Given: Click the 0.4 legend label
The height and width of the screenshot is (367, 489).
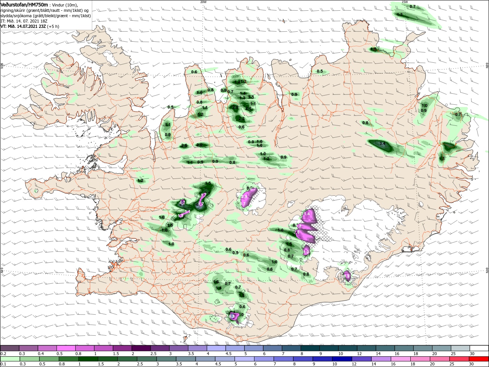Looking at the screenshot, I should point(41,354).
